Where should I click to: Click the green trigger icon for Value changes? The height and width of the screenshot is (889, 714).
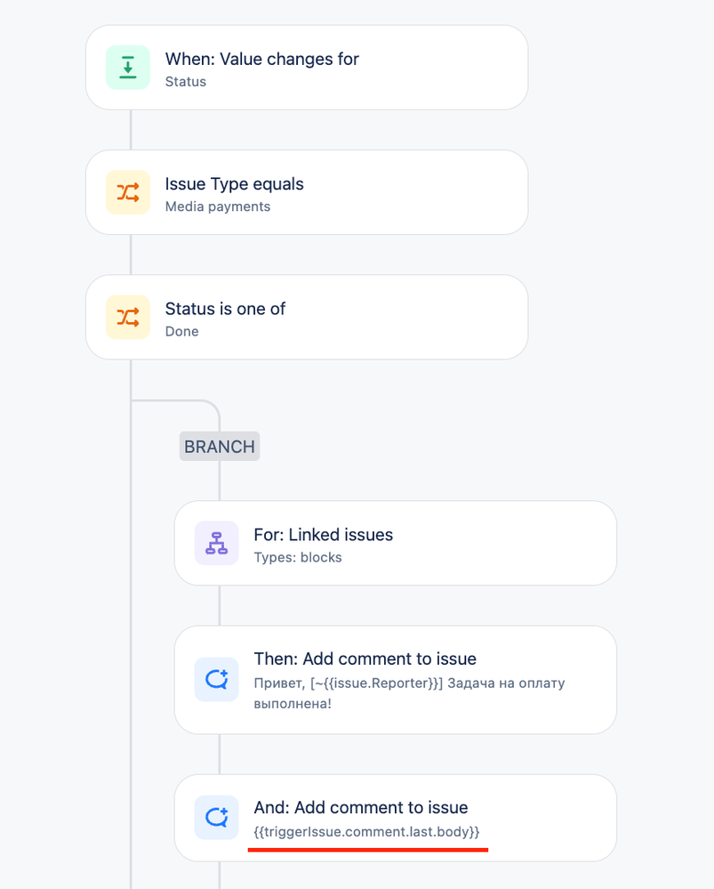128,68
